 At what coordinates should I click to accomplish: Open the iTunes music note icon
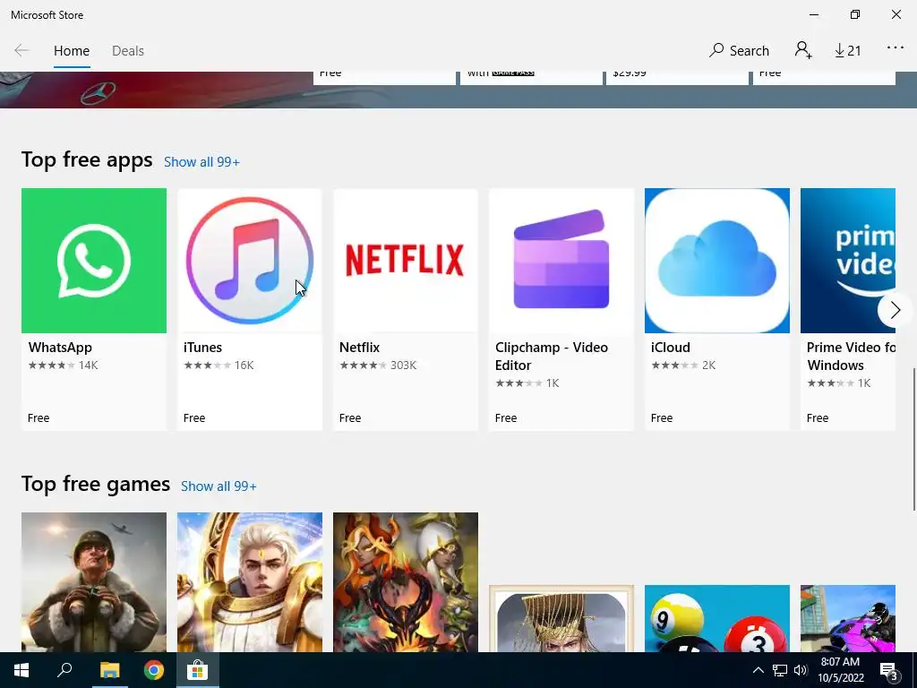(250, 261)
